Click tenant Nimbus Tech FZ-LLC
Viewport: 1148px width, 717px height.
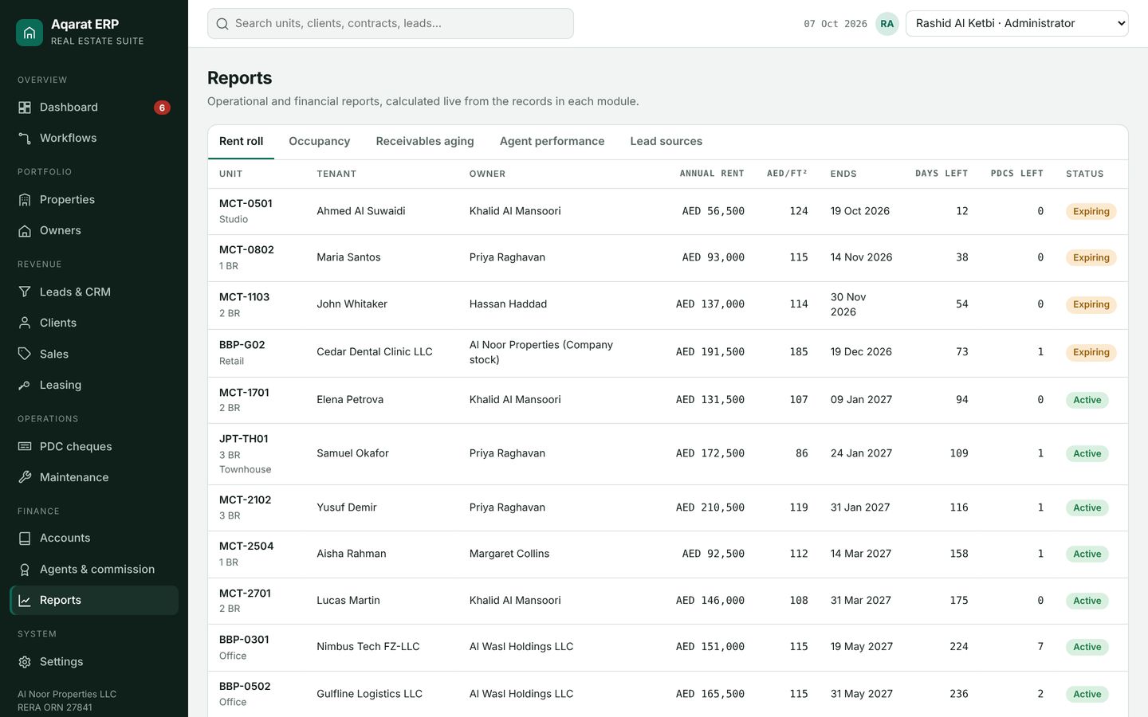[368, 647]
